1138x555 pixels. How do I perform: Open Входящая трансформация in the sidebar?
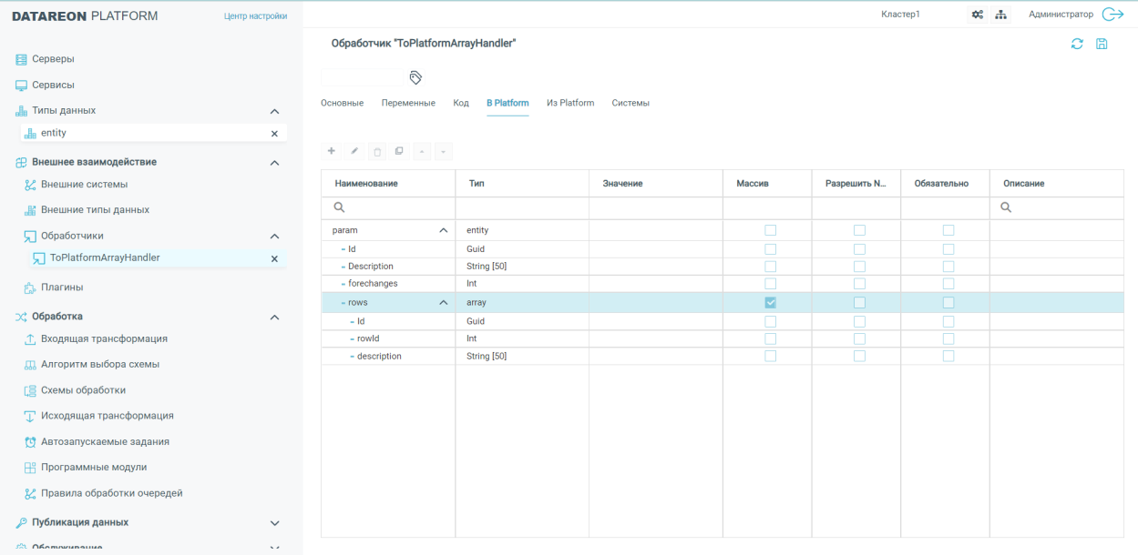(104, 338)
